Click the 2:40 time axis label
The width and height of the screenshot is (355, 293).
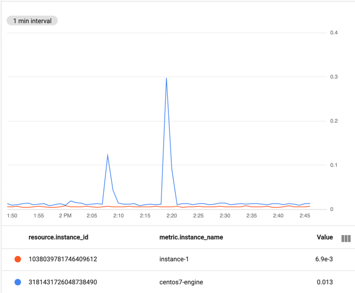278,216
